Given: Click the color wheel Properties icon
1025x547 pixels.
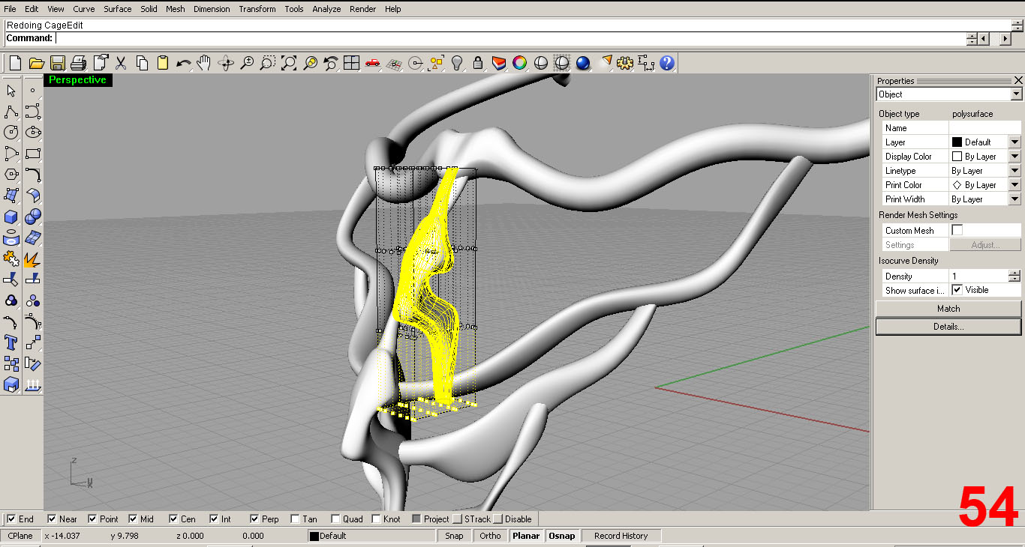Looking at the screenshot, I should click(x=519, y=63).
